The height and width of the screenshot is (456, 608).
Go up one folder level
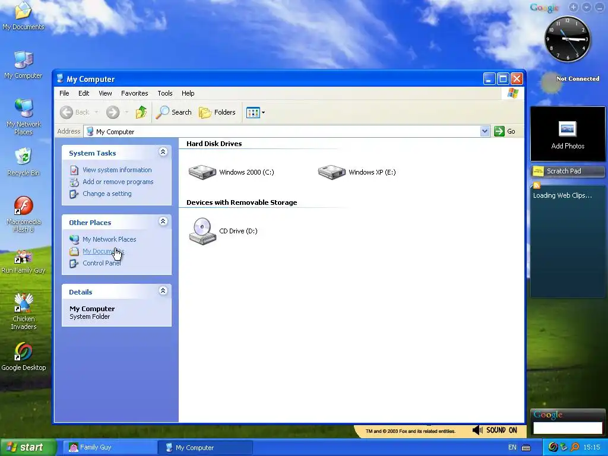(x=141, y=112)
